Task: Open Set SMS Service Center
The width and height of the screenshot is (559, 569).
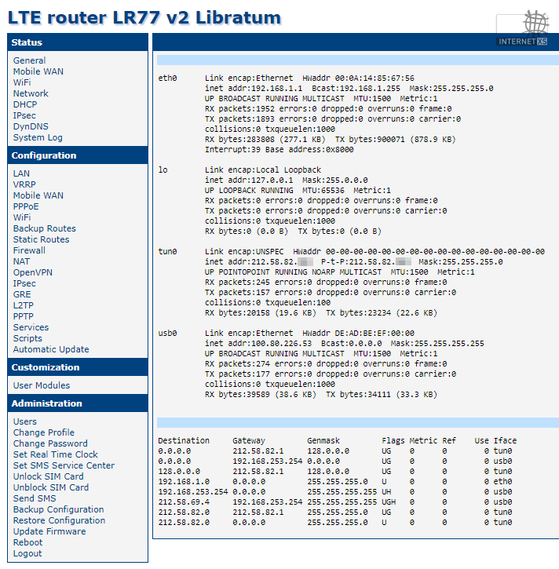Action: point(64,465)
